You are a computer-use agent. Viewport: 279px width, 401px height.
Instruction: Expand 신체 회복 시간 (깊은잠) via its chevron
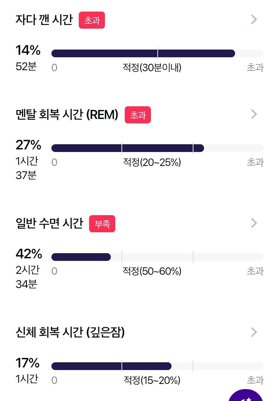(x=254, y=332)
